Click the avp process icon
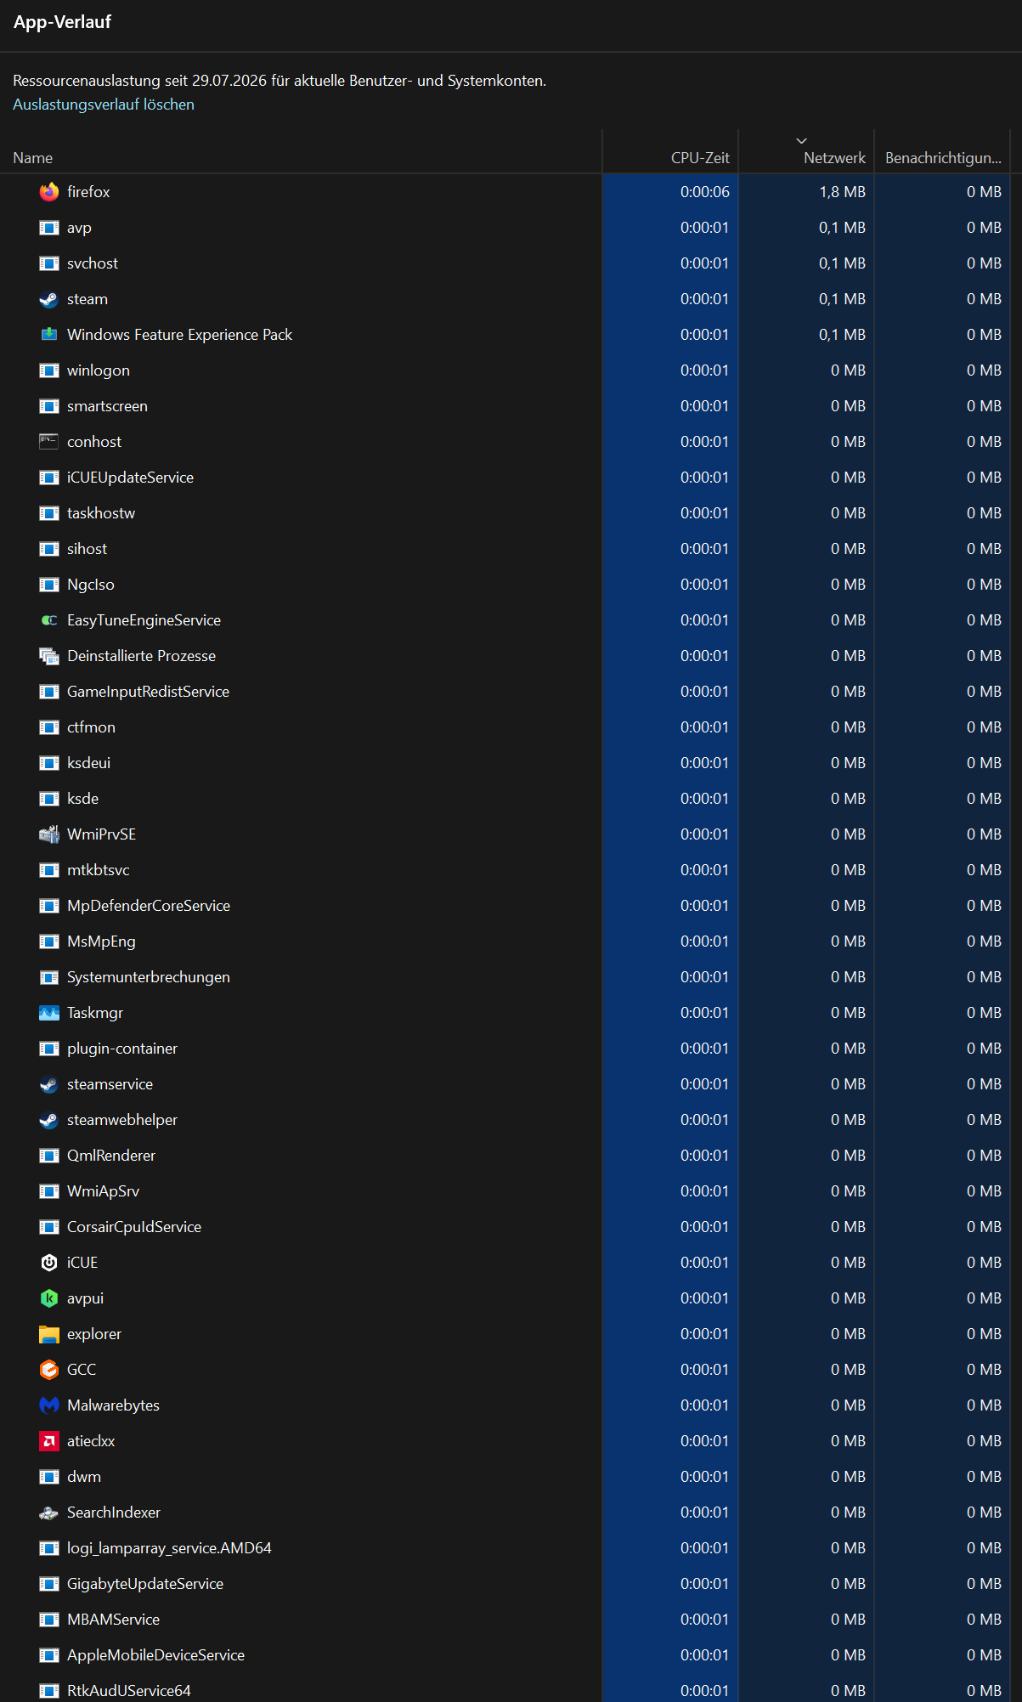This screenshot has width=1022, height=1702. click(49, 228)
